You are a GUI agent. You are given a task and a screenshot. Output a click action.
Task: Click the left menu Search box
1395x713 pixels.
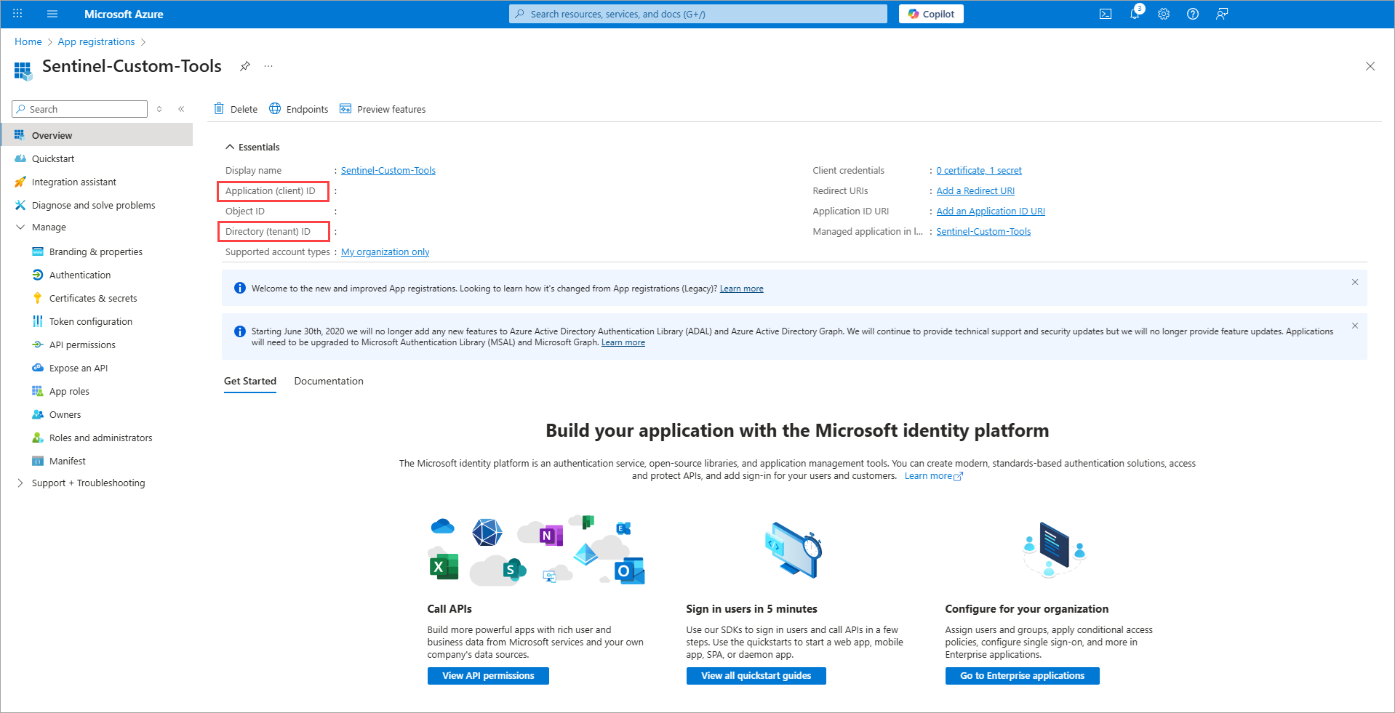[80, 109]
